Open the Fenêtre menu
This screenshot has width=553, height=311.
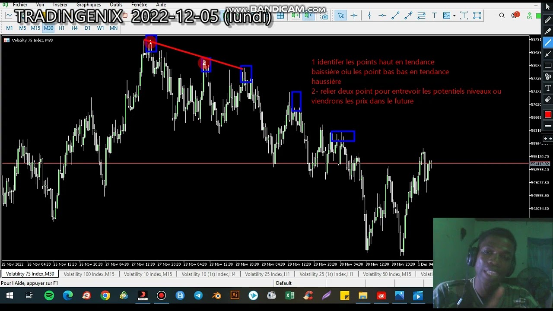[x=140, y=4]
